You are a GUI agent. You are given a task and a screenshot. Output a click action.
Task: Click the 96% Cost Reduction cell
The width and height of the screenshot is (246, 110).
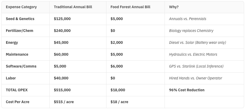187,90
